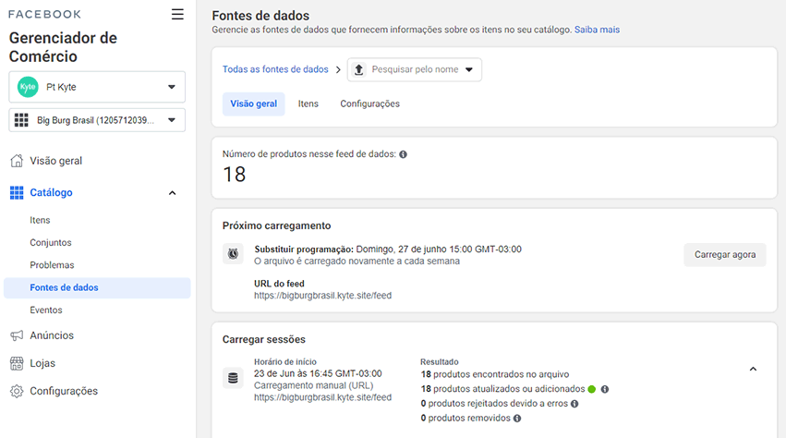Click info icon beside number of products

403,154
